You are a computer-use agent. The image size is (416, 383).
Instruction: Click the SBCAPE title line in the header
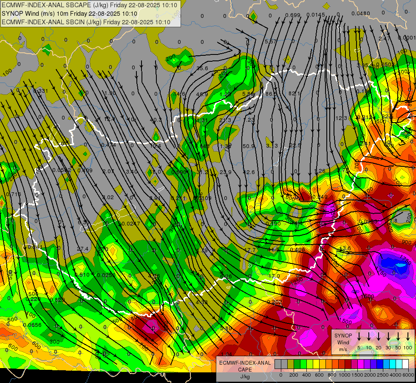pyautogui.click(x=89, y=5)
